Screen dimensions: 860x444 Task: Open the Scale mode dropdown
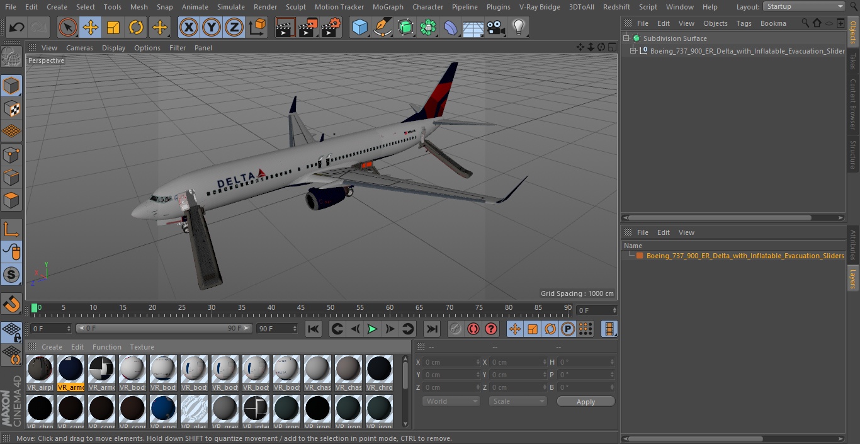(518, 401)
